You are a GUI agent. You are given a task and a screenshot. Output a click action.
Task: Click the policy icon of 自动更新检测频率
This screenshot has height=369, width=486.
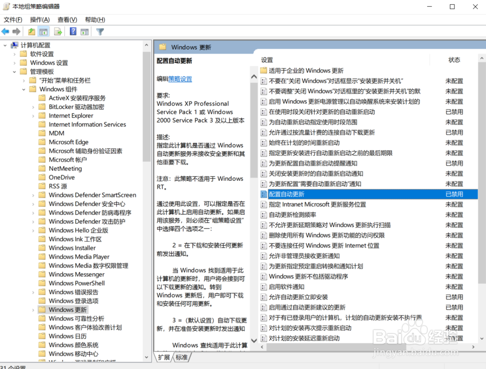(x=264, y=215)
